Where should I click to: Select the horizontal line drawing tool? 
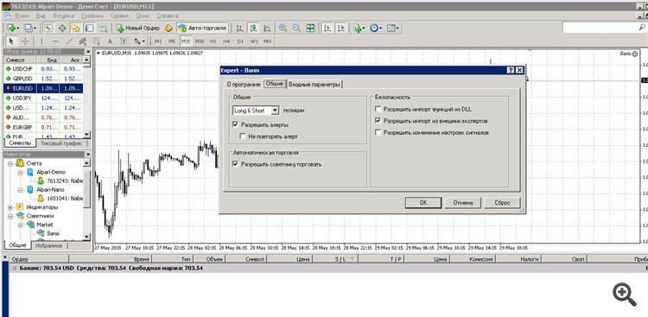click(x=55, y=41)
